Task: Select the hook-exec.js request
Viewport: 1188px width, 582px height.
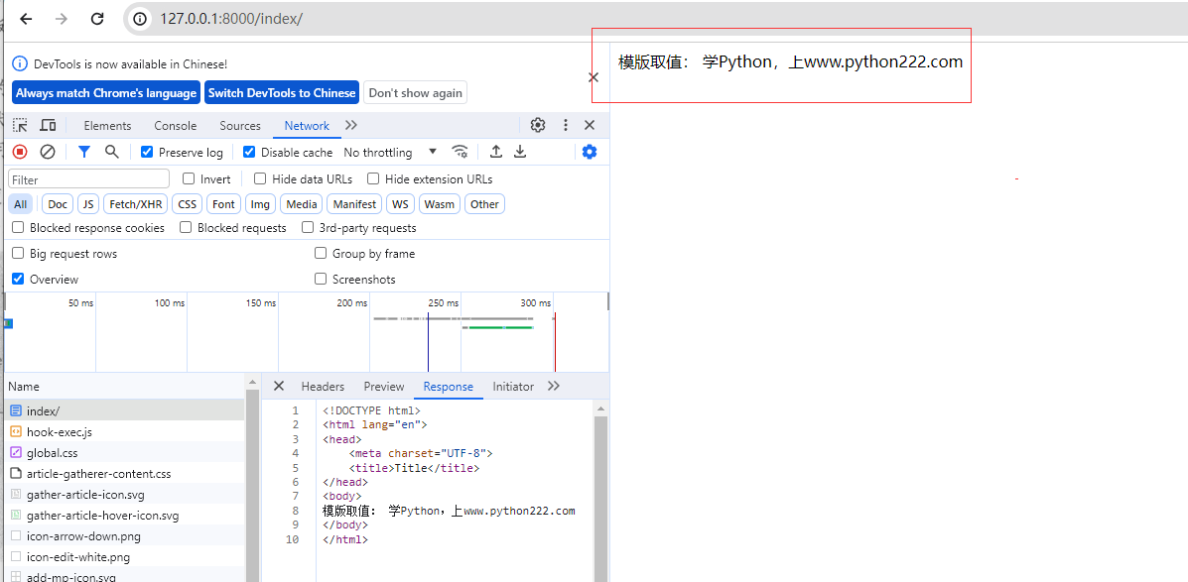Action: 125,432
